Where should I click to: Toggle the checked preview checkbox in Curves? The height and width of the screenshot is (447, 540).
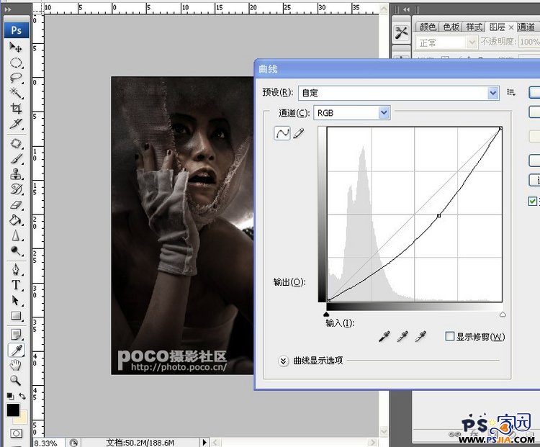point(533,201)
